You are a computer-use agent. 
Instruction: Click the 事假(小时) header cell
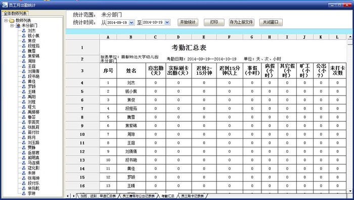pyautogui.click(x=252, y=71)
